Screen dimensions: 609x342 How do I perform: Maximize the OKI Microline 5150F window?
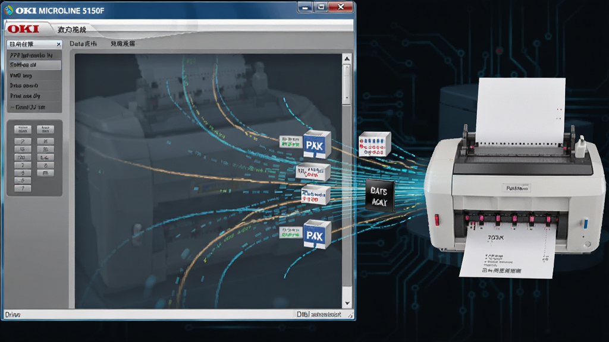(x=321, y=7)
